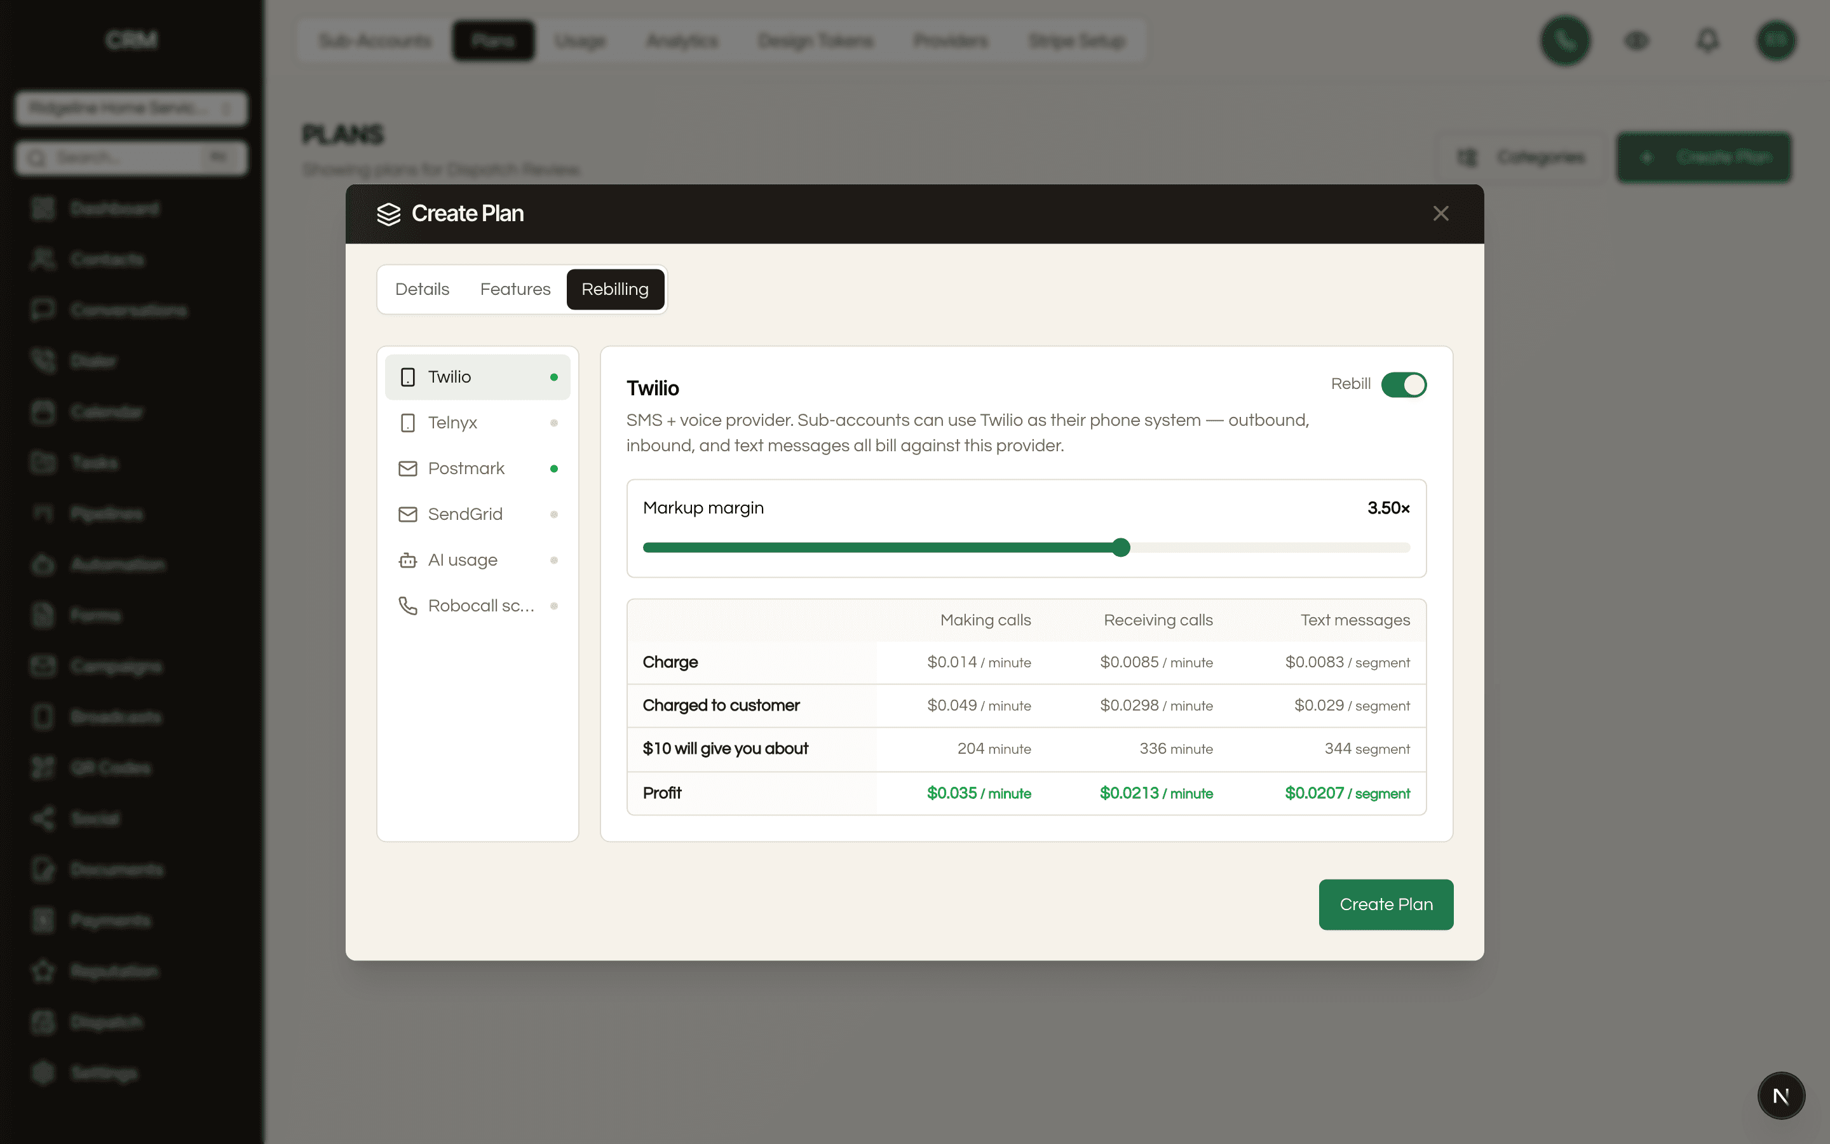Image resolution: width=1830 pixels, height=1144 pixels.
Task: Open the Usage tab in background page
Action: [580, 40]
